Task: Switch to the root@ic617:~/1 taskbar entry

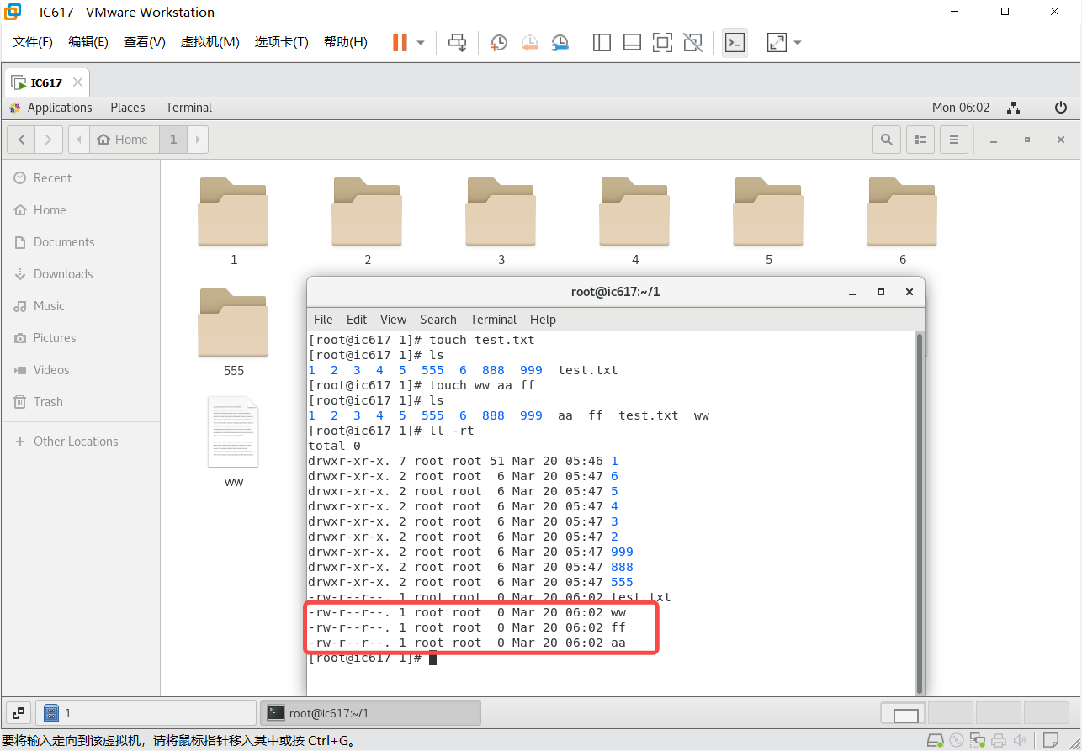Action: pyautogui.click(x=370, y=713)
